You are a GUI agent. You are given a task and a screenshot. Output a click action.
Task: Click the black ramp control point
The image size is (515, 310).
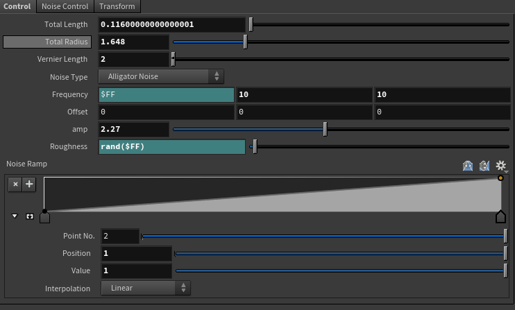(44, 212)
